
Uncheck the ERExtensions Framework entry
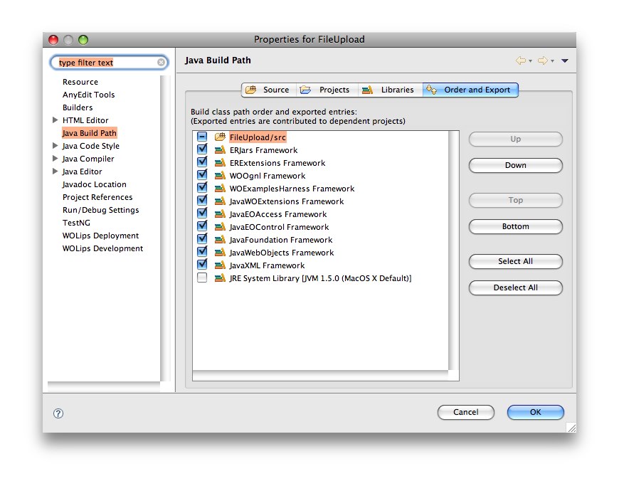(x=202, y=162)
